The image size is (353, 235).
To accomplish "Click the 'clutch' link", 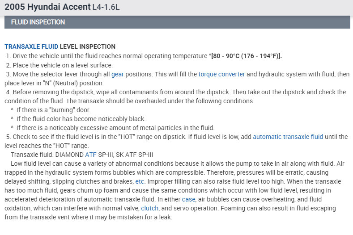I will coord(150,208).
